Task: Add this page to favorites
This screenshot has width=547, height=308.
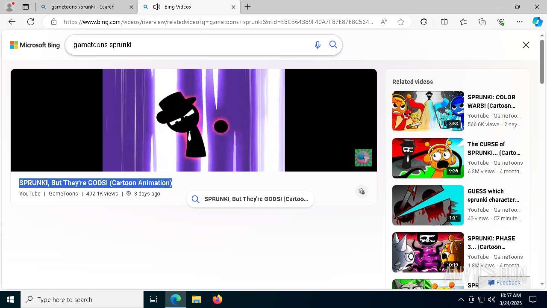Action: click(401, 22)
